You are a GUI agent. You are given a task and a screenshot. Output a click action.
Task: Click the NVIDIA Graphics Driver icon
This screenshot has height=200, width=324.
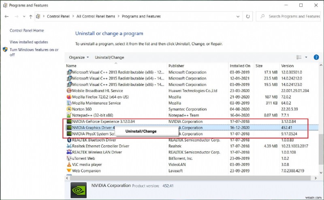69,127
